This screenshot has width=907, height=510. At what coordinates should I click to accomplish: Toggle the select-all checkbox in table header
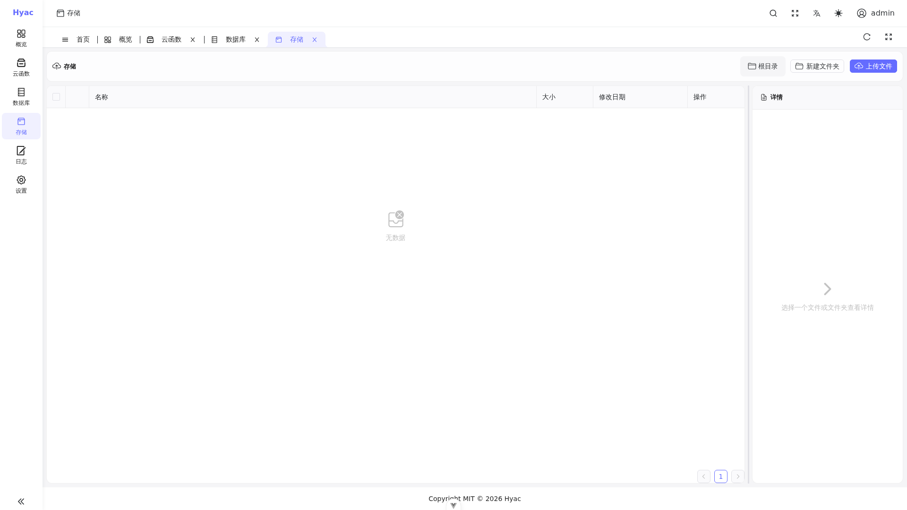point(56,97)
